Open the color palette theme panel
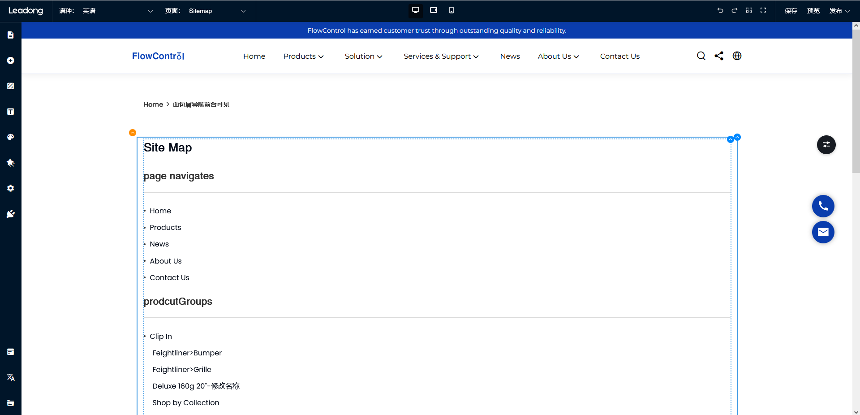 [x=11, y=137]
